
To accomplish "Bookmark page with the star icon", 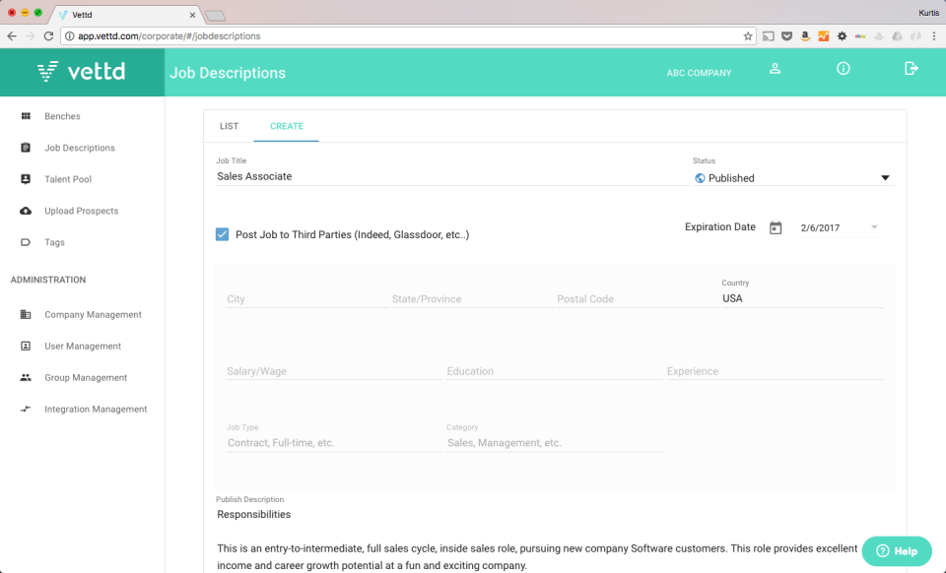I will tap(748, 36).
